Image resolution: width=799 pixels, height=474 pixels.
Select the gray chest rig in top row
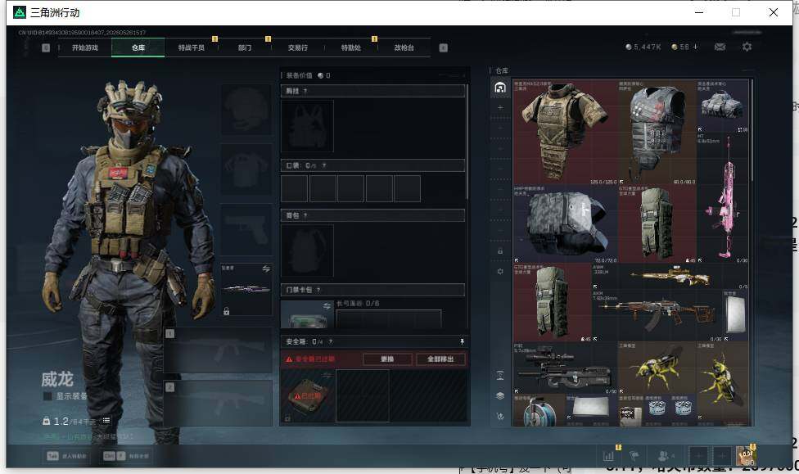tap(723, 106)
